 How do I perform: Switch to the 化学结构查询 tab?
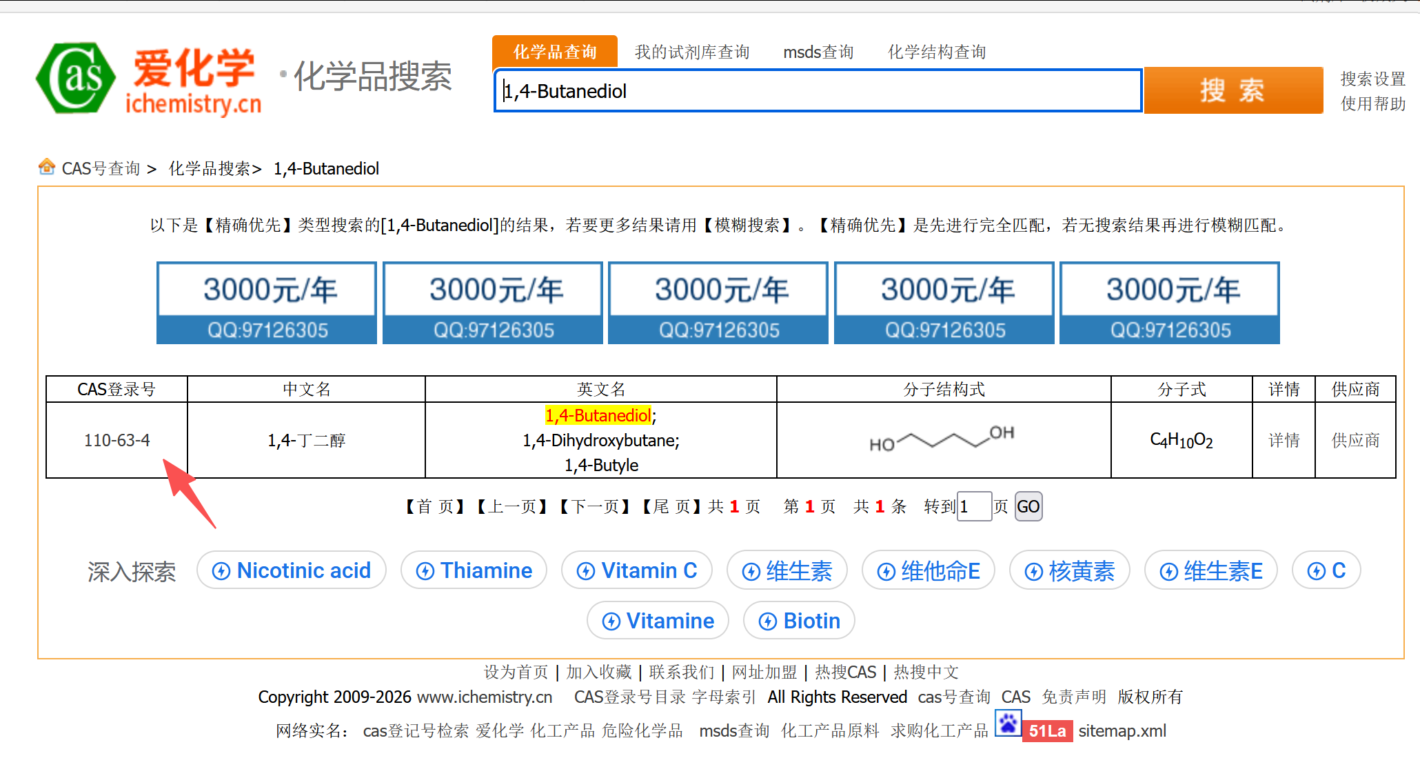point(936,52)
